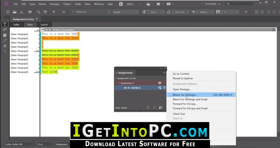
Task: Open the Object menu
Action: 67,4
